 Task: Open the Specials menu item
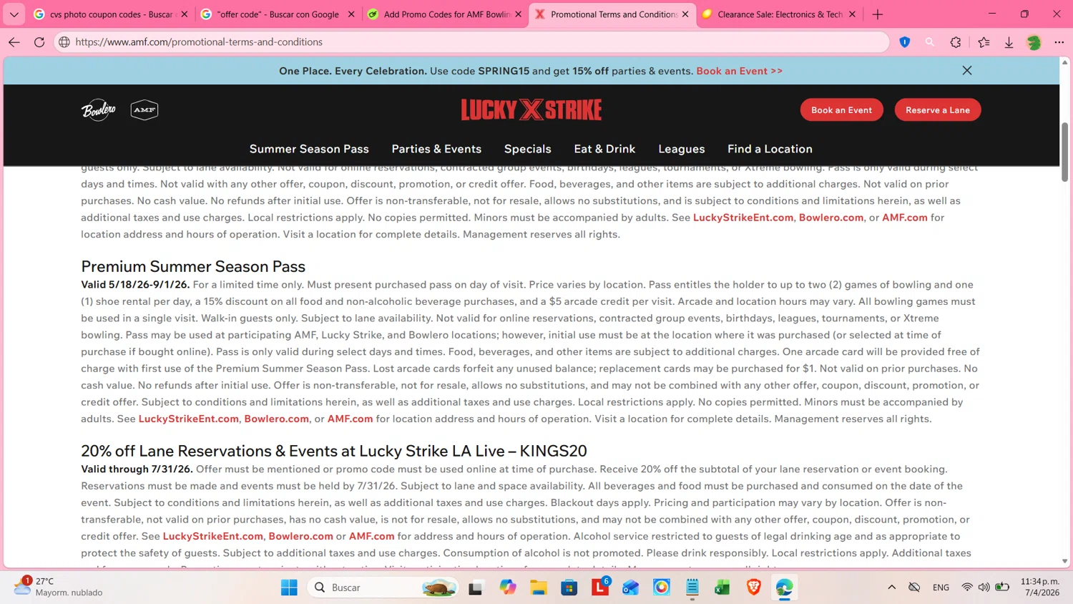[x=528, y=149]
